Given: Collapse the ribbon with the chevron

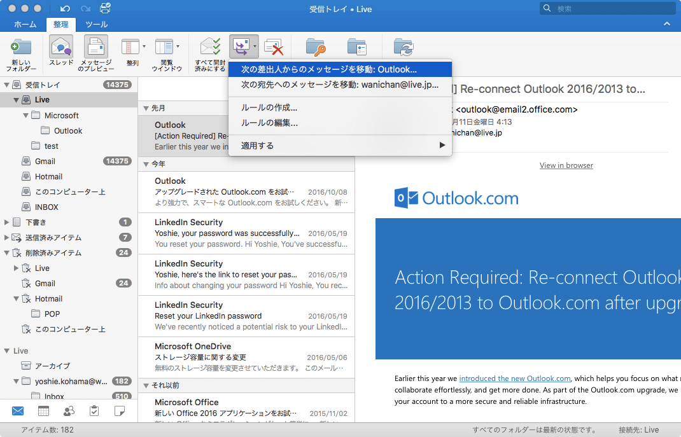Looking at the screenshot, I should tap(667, 24).
